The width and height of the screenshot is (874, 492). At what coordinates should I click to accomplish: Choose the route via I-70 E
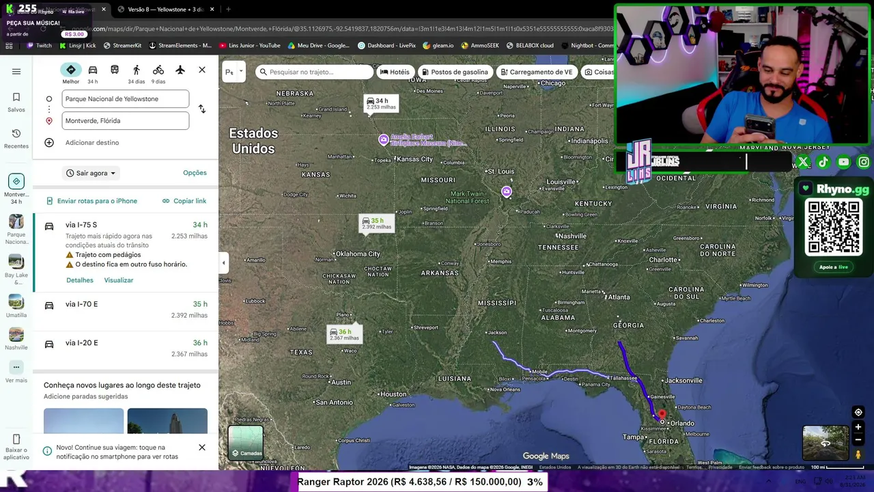pyautogui.click(x=126, y=312)
